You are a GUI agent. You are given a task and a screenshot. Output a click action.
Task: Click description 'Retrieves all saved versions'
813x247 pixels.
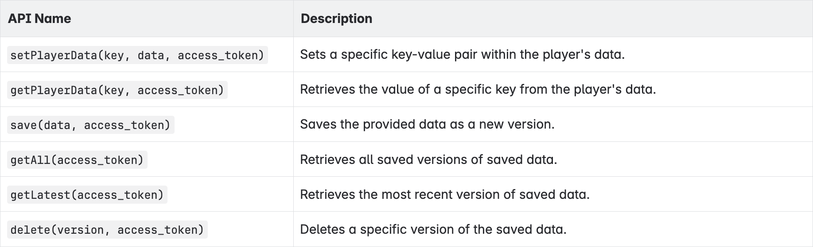click(x=428, y=159)
